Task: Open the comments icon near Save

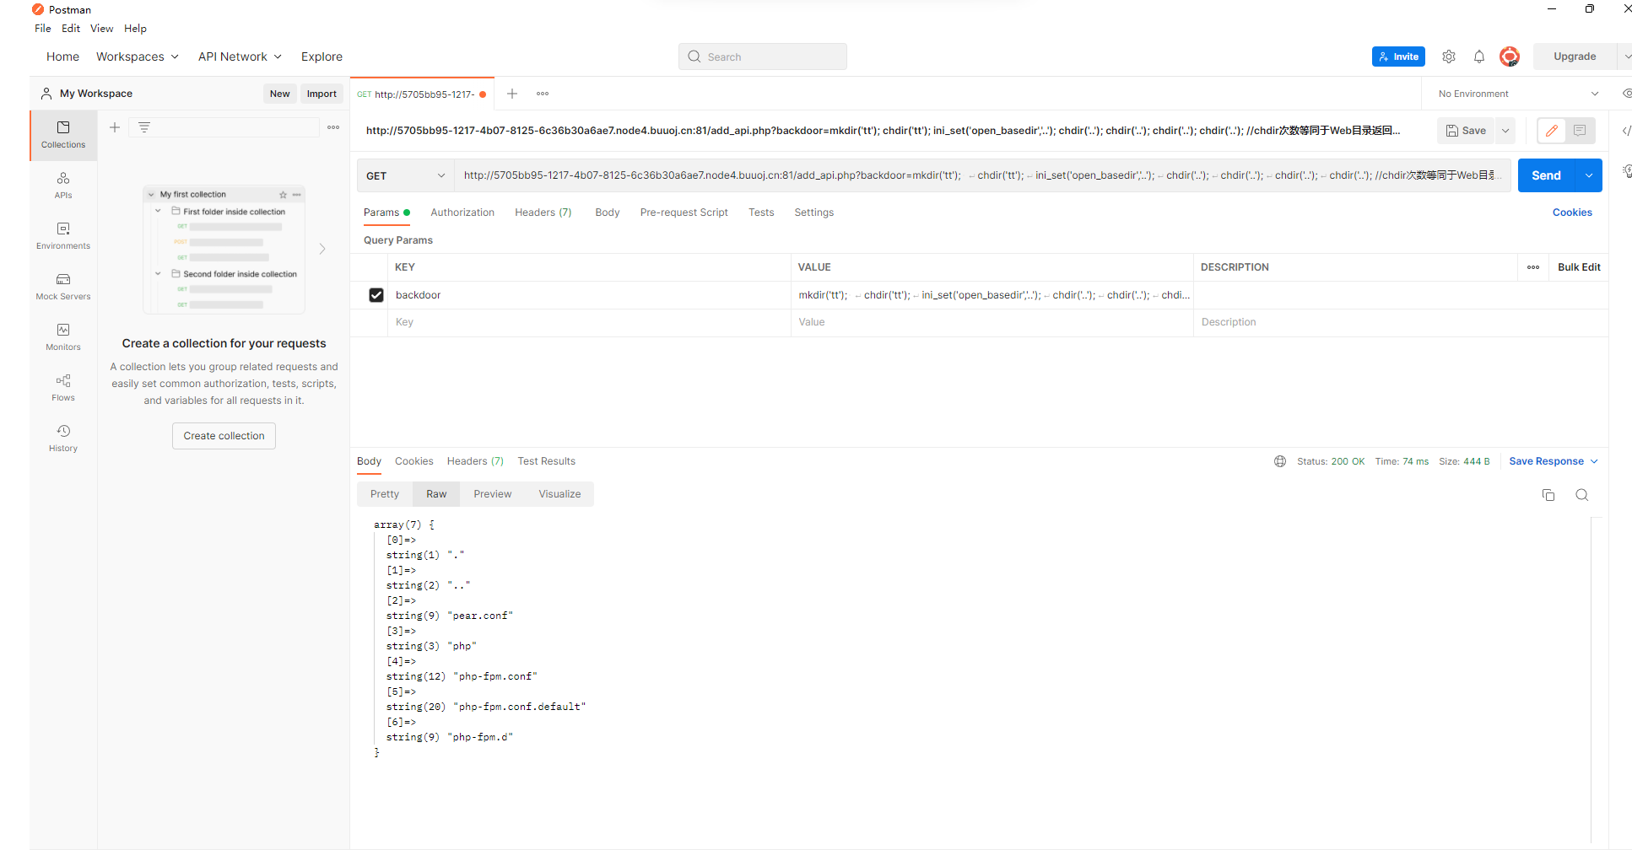Action: click(1580, 131)
